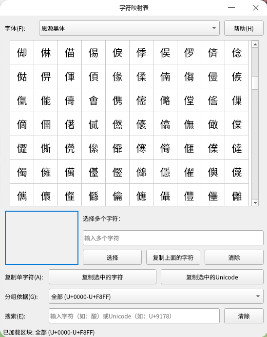Viewport: 267px width, 337px height.
Task: Select the character 㒇 (亻+無) in the grid
Action: click(x=189, y=124)
